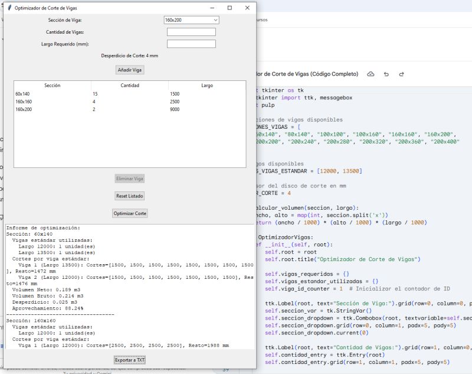Click the 2500 largo cell
Viewport: 472px width, 374px height.
tap(175, 102)
